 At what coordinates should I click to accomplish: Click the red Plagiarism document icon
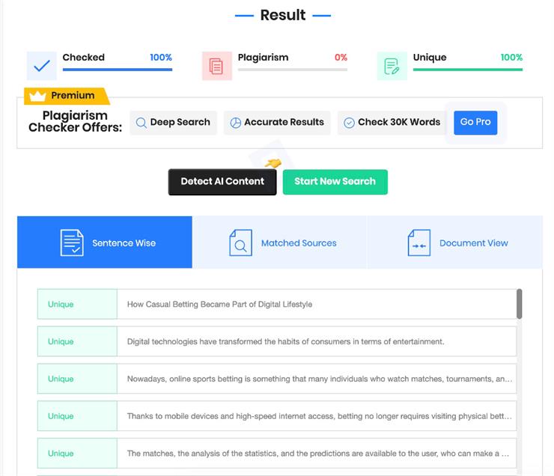click(216, 66)
